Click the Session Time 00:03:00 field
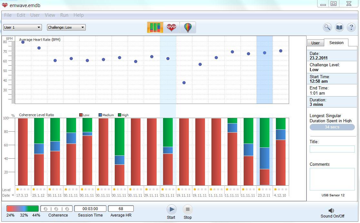360x223 pixels. [x=90, y=209]
